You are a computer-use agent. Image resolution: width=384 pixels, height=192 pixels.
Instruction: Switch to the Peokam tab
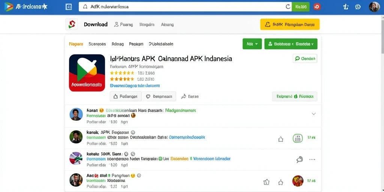[136, 44]
